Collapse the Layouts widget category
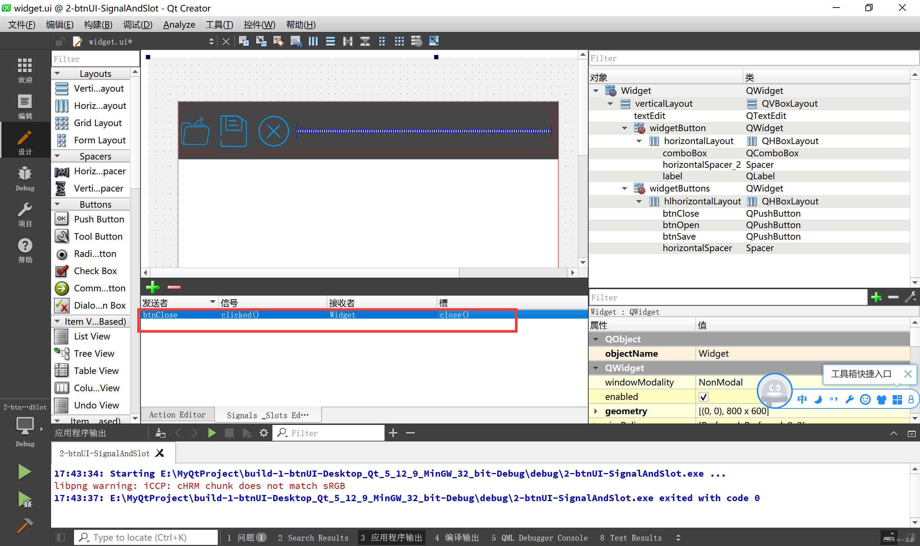The image size is (920, 546). tap(57, 74)
